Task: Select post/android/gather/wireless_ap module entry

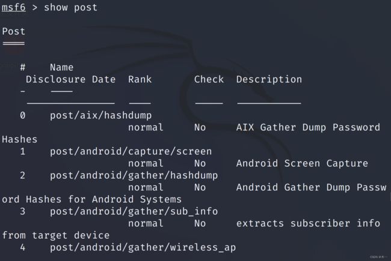Action: click(x=143, y=248)
